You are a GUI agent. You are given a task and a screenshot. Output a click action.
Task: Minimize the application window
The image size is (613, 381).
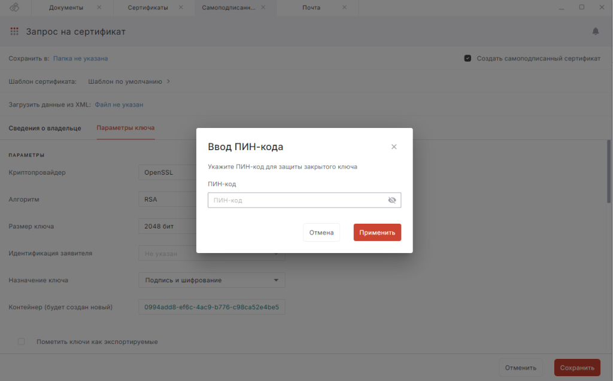click(x=562, y=7)
